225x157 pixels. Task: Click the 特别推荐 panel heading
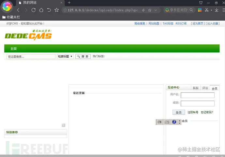(12, 132)
